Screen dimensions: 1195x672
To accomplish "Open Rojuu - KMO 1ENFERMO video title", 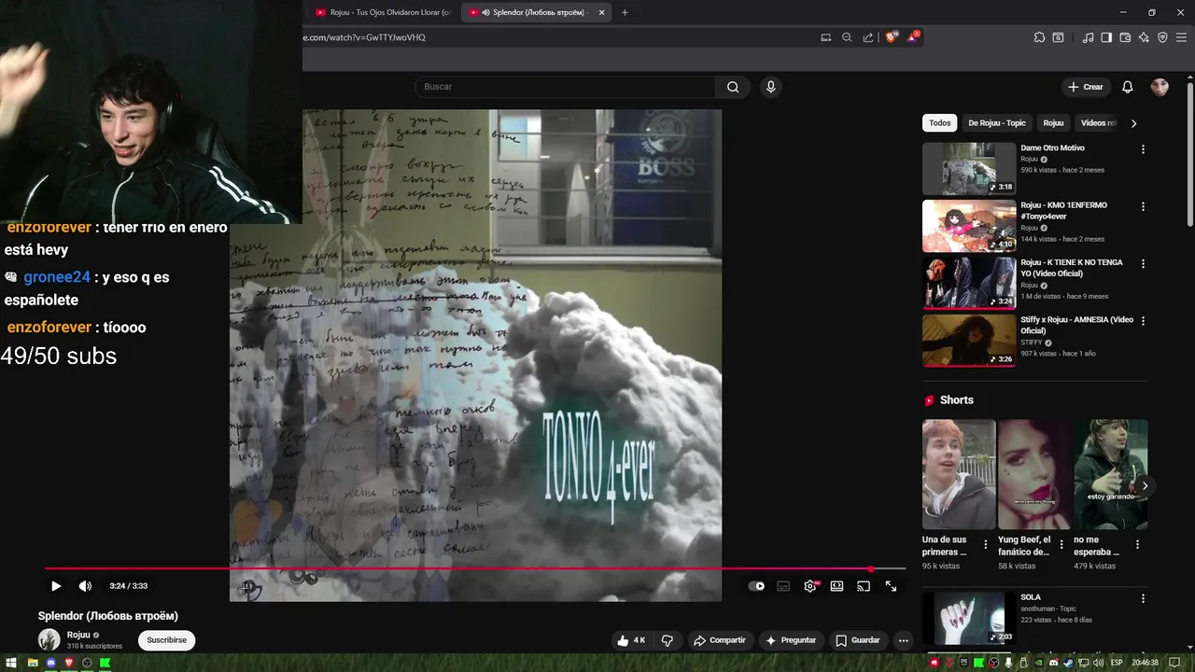I will tap(1063, 211).
